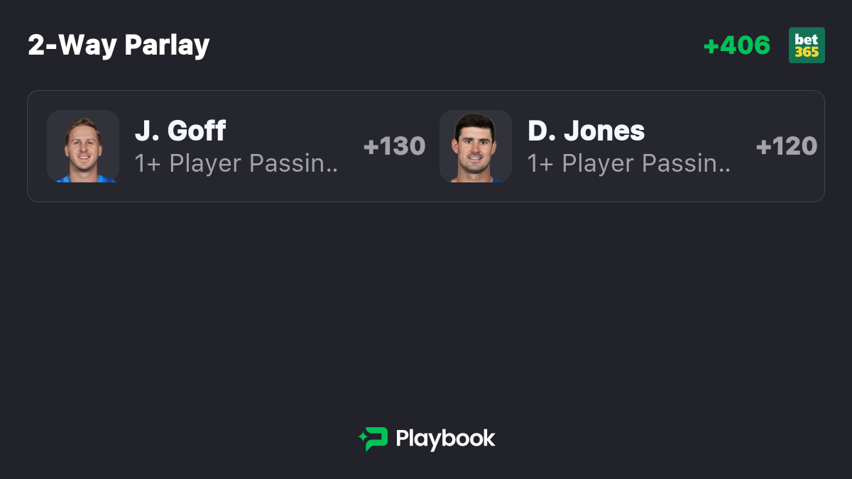Expand truncated dots after Jones's market label
Screen dimensions: 852x479
tap(726, 171)
